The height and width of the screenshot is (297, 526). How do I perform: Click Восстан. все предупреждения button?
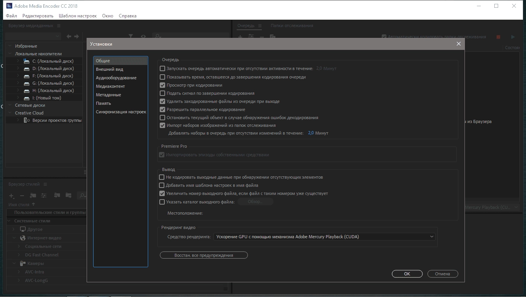click(204, 255)
